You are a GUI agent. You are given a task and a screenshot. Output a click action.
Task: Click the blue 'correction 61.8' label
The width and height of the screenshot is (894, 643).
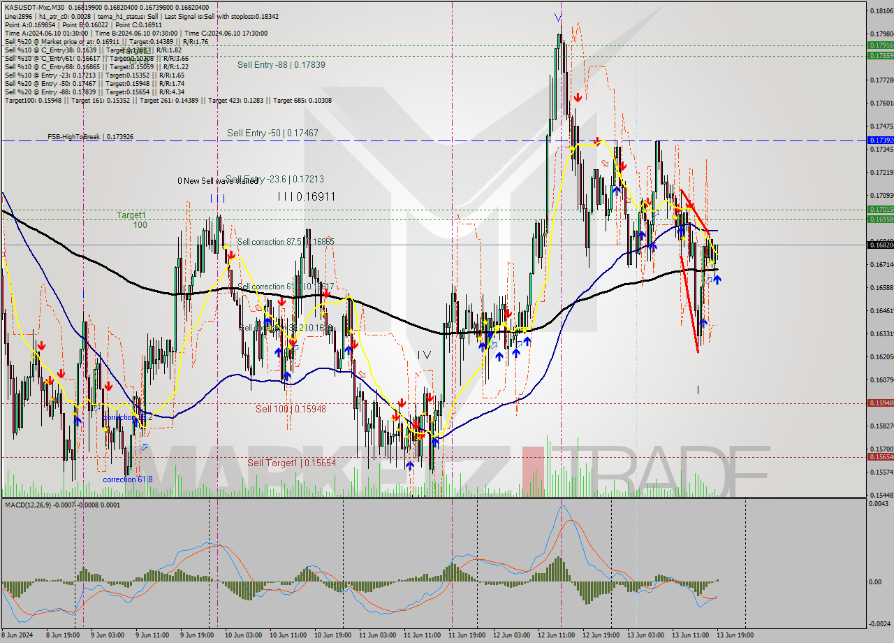128,479
